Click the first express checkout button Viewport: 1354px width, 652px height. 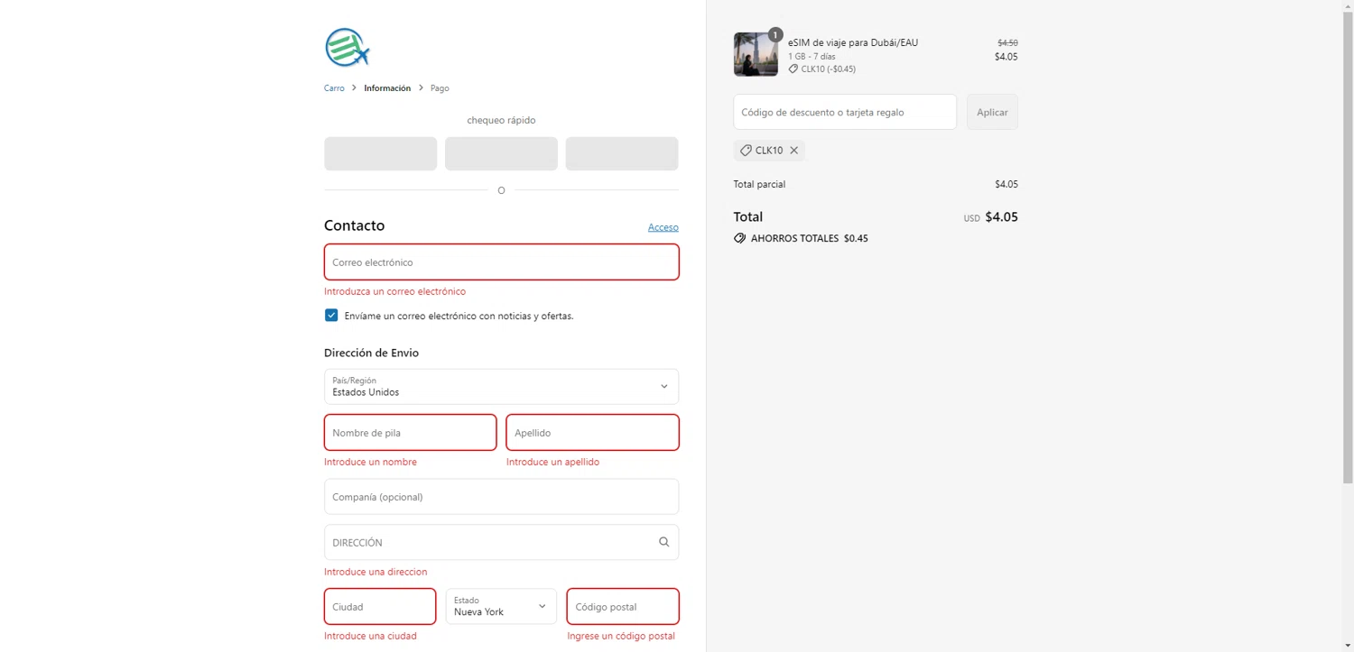click(381, 153)
